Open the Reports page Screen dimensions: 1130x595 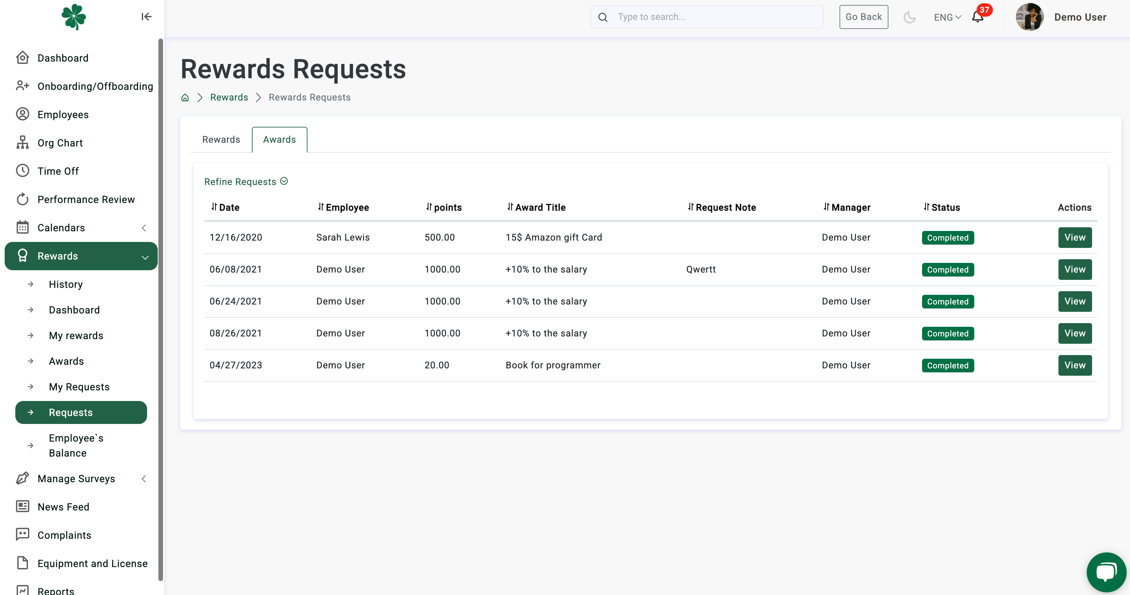pyautogui.click(x=56, y=590)
